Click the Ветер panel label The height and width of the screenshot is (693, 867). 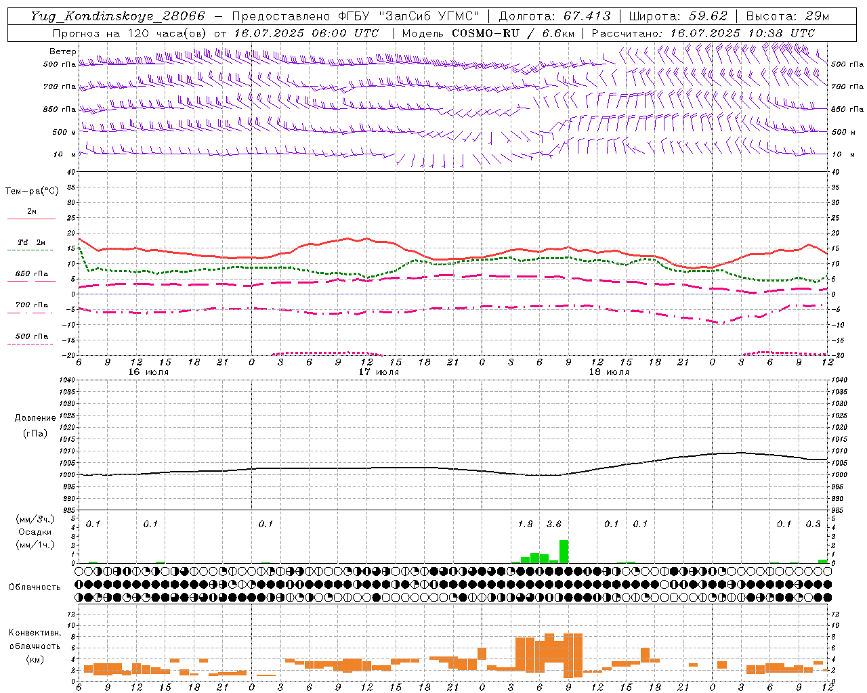(x=63, y=51)
